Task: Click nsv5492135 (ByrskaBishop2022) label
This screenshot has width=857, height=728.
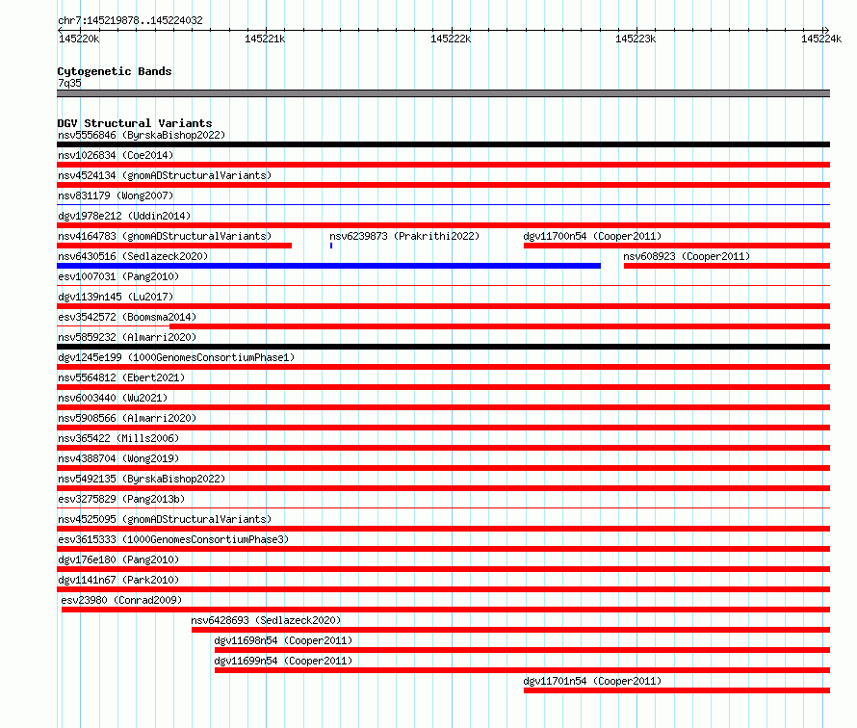Action: 142,479
